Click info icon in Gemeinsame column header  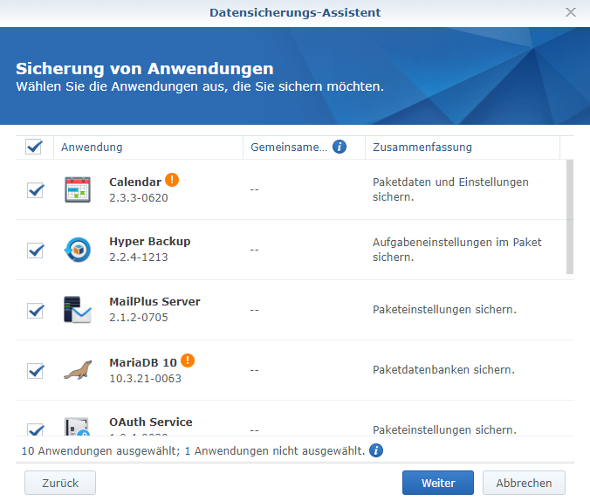click(340, 147)
